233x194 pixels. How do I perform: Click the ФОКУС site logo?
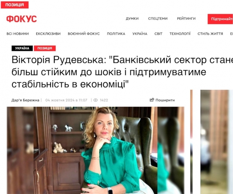tap(21, 19)
